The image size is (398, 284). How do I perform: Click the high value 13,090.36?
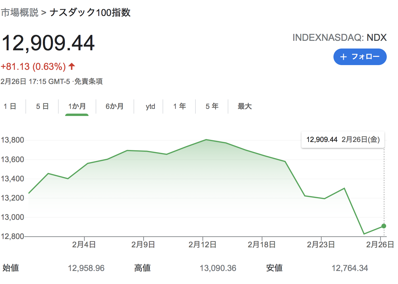218,268
